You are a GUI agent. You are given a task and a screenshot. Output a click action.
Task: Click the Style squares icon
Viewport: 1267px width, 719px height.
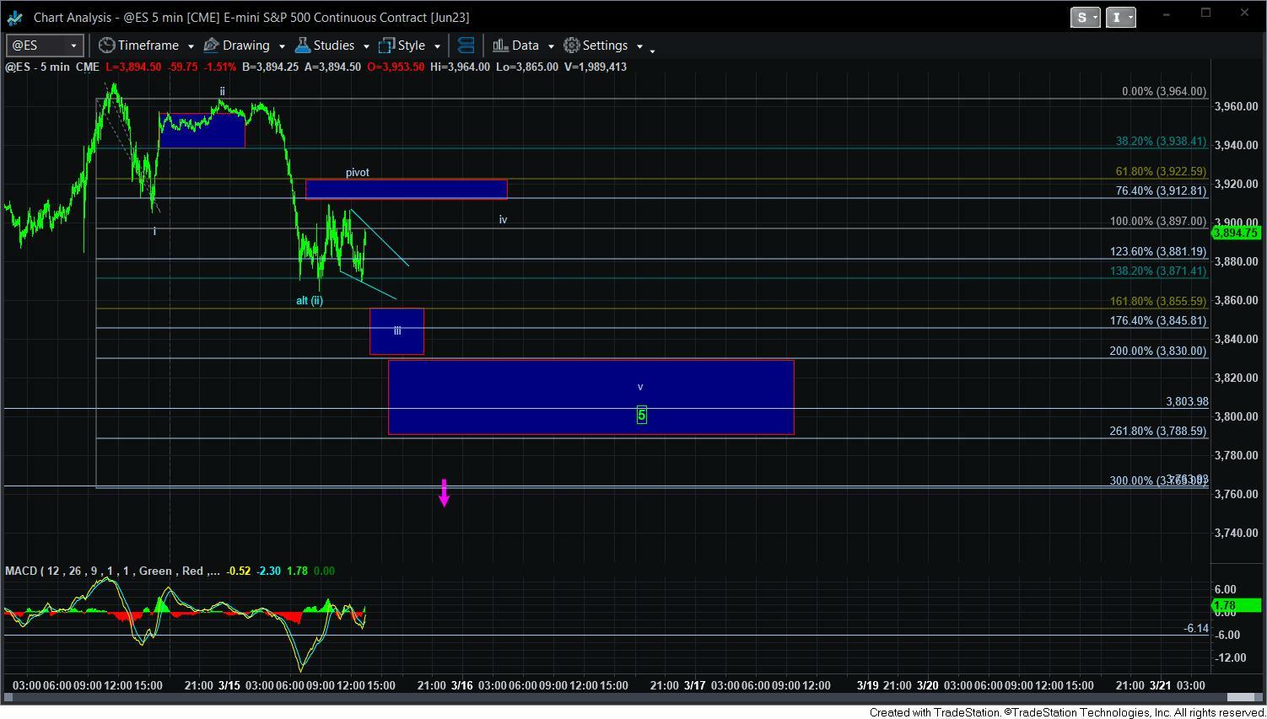coord(387,46)
